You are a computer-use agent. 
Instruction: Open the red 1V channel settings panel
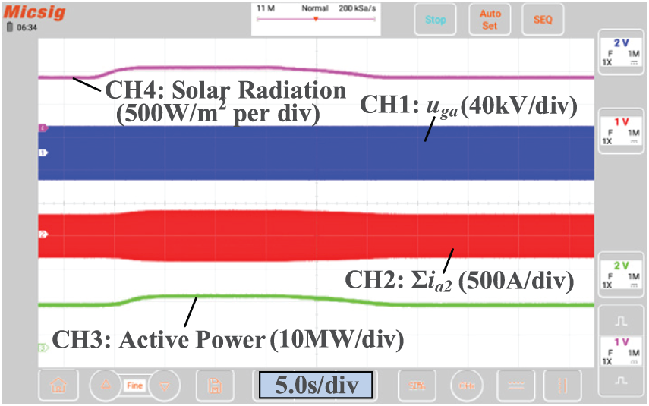click(x=621, y=131)
